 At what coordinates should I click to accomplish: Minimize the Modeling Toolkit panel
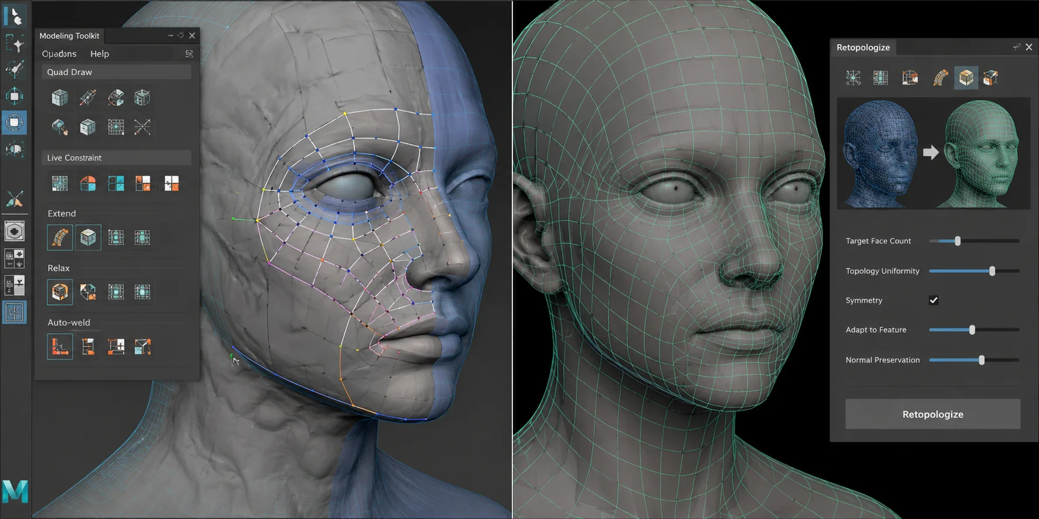pyautogui.click(x=170, y=36)
